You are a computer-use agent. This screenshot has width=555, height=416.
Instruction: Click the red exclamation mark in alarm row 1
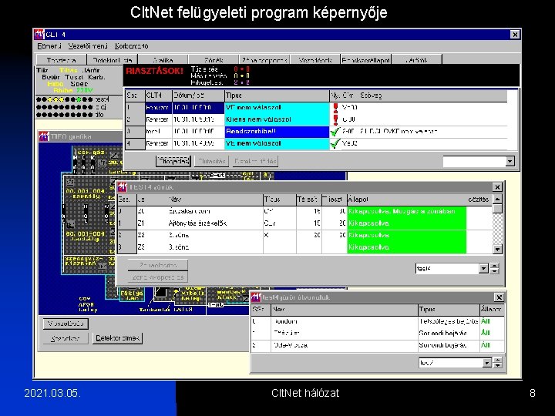click(x=335, y=108)
